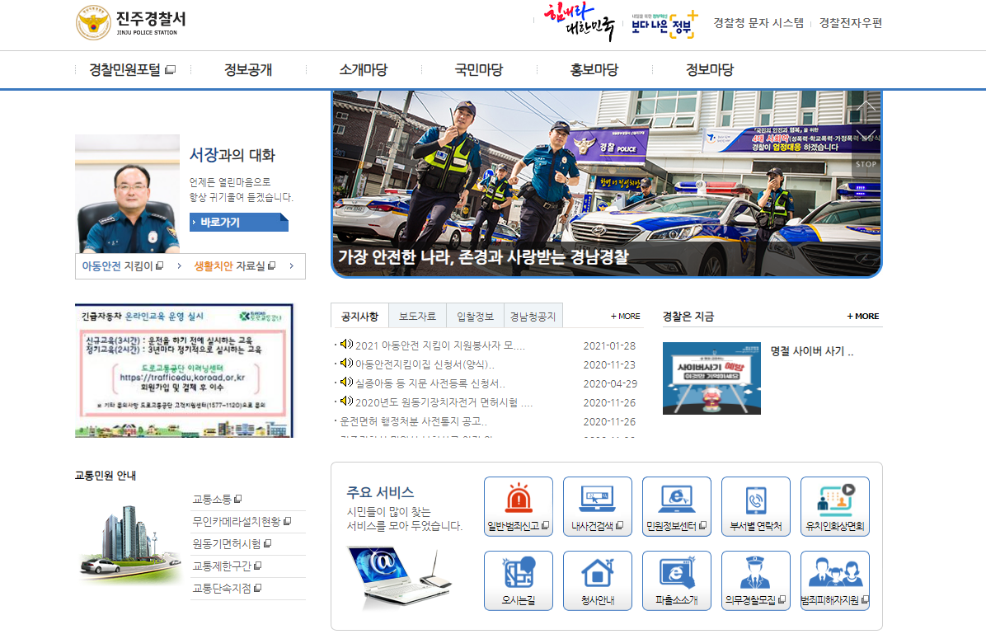The height and width of the screenshot is (634, 986).
Task: Open the 범죄피해자지원 service icon
Action: pyautogui.click(x=835, y=580)
